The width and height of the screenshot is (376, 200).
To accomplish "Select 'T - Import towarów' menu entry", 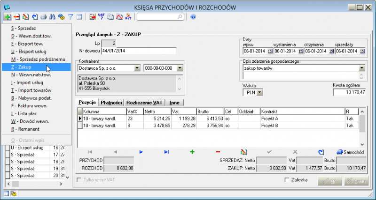I will coord(36,90).
